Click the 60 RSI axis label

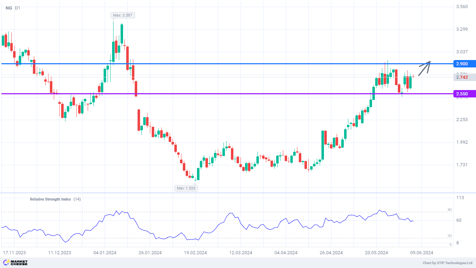(x=459, y=220)
